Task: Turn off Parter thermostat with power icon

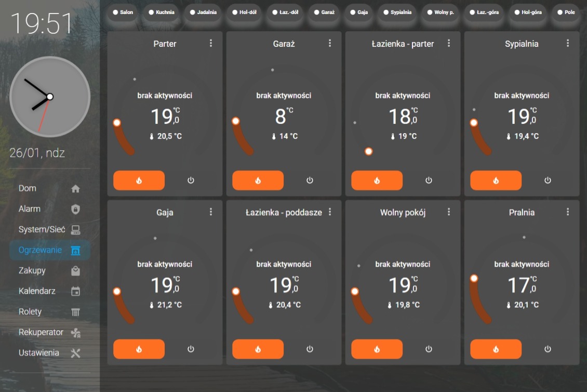Action: coord(191,180)
